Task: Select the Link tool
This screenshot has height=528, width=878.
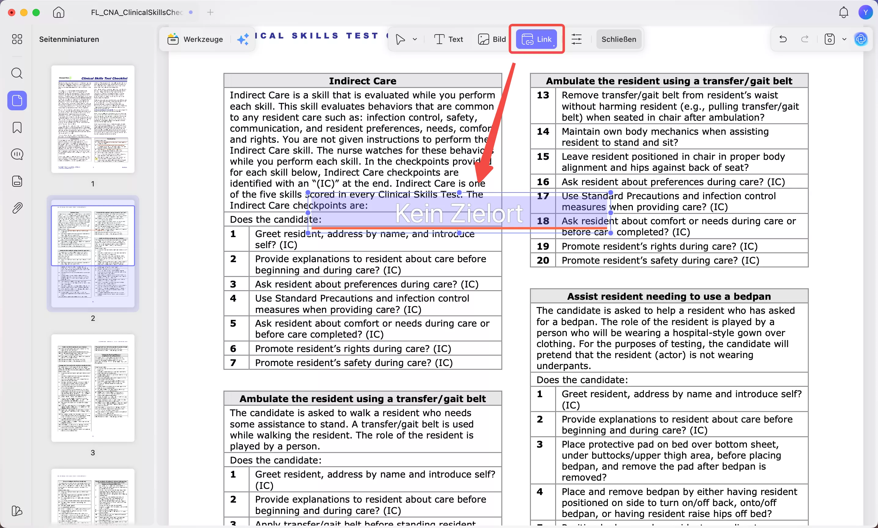Action: (536, 39)
